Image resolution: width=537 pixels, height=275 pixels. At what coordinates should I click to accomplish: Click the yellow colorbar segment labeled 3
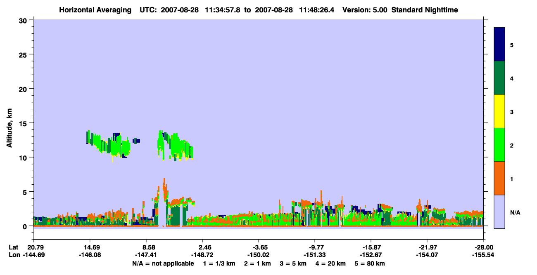(x=499, y=111)
